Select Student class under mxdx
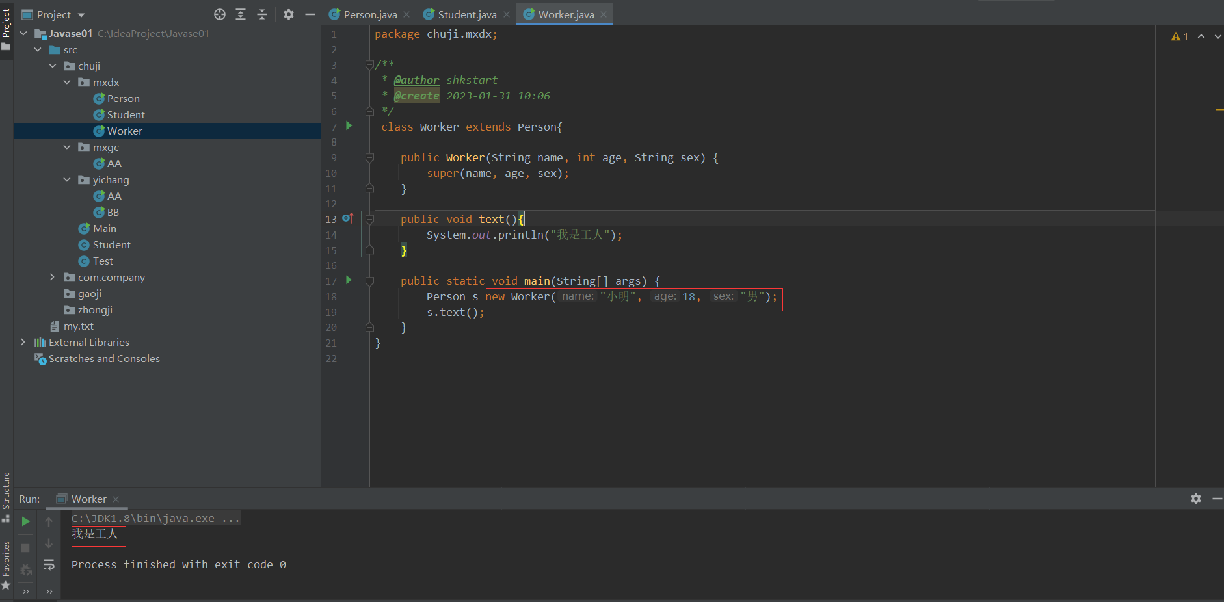The width and height of the screenshot is (1224, 602). (x=120, y=114)
